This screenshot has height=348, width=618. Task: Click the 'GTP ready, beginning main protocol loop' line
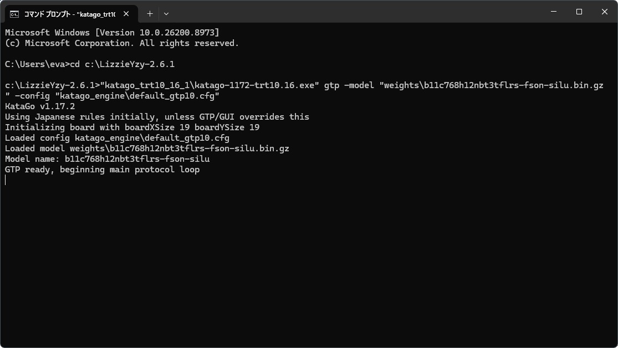(x=102, y=170)
